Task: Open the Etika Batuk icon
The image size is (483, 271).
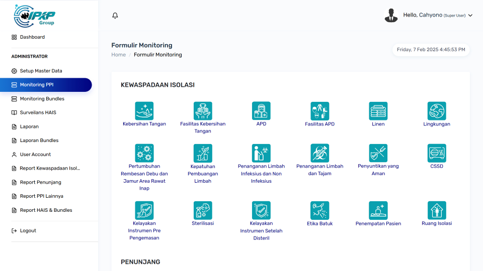Action: [x=319, y=210]
